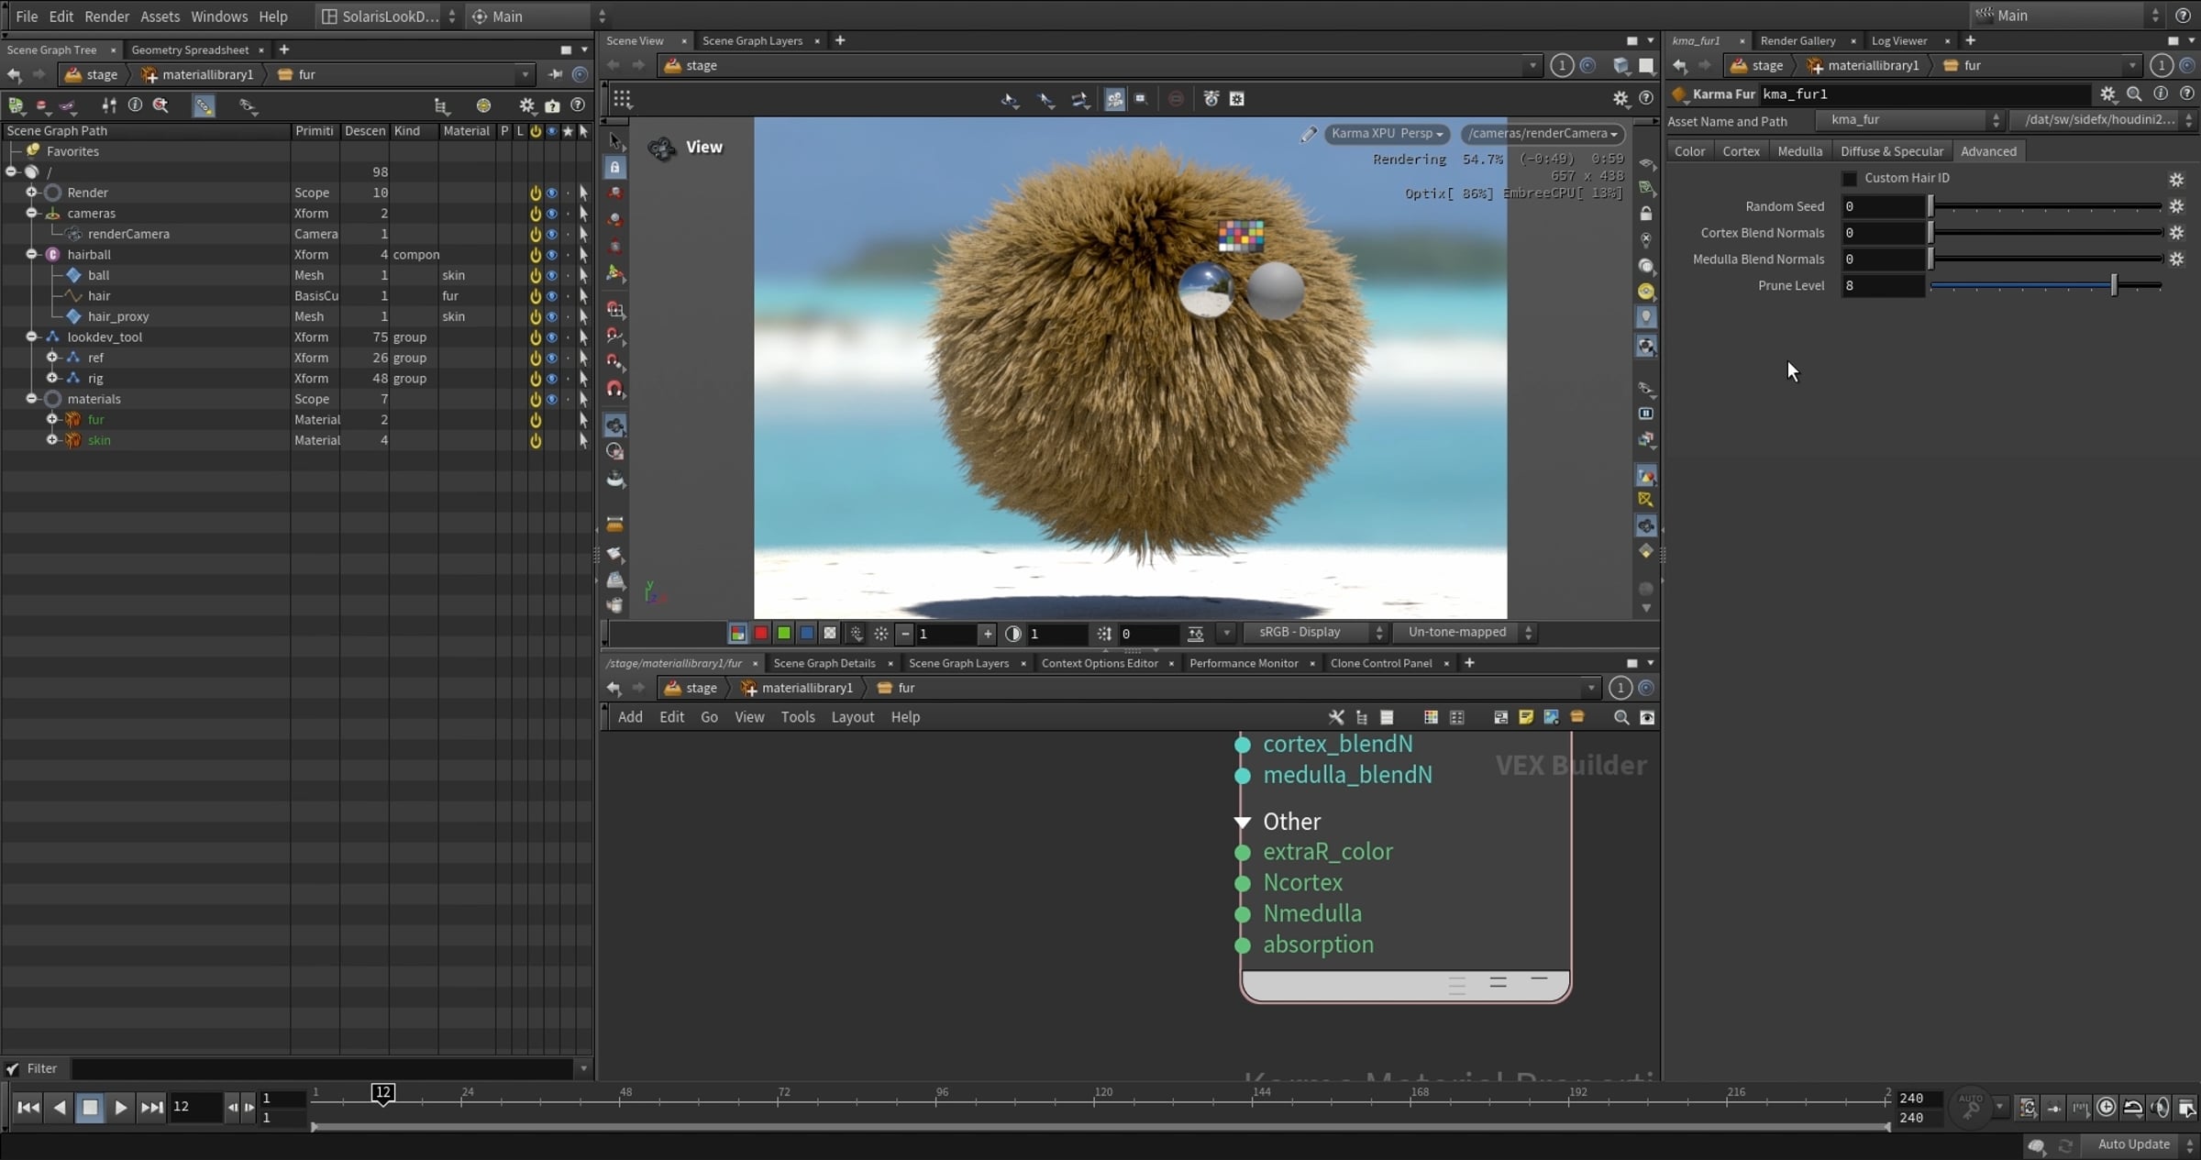The width and height of the screenshot is (2201, 1160).
Task: Toggle visibility eye for the ball mesh
Action: (552, 275)
